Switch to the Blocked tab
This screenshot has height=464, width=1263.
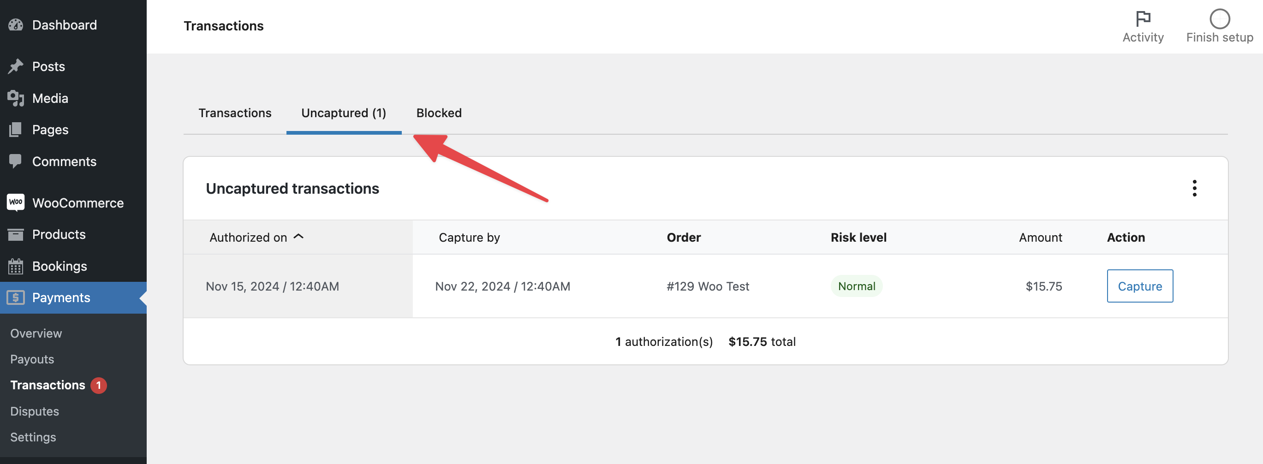point(438,113)
